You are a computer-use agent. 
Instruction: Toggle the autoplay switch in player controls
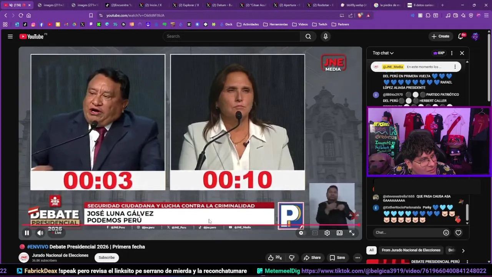[301, 233]
